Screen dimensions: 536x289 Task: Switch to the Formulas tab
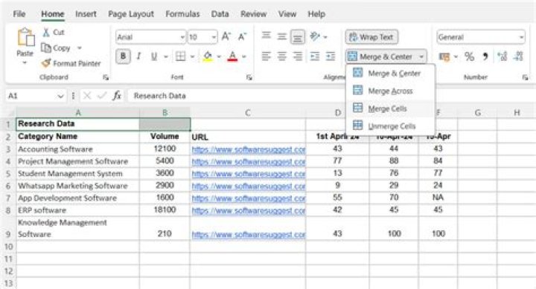pos(182,14)
